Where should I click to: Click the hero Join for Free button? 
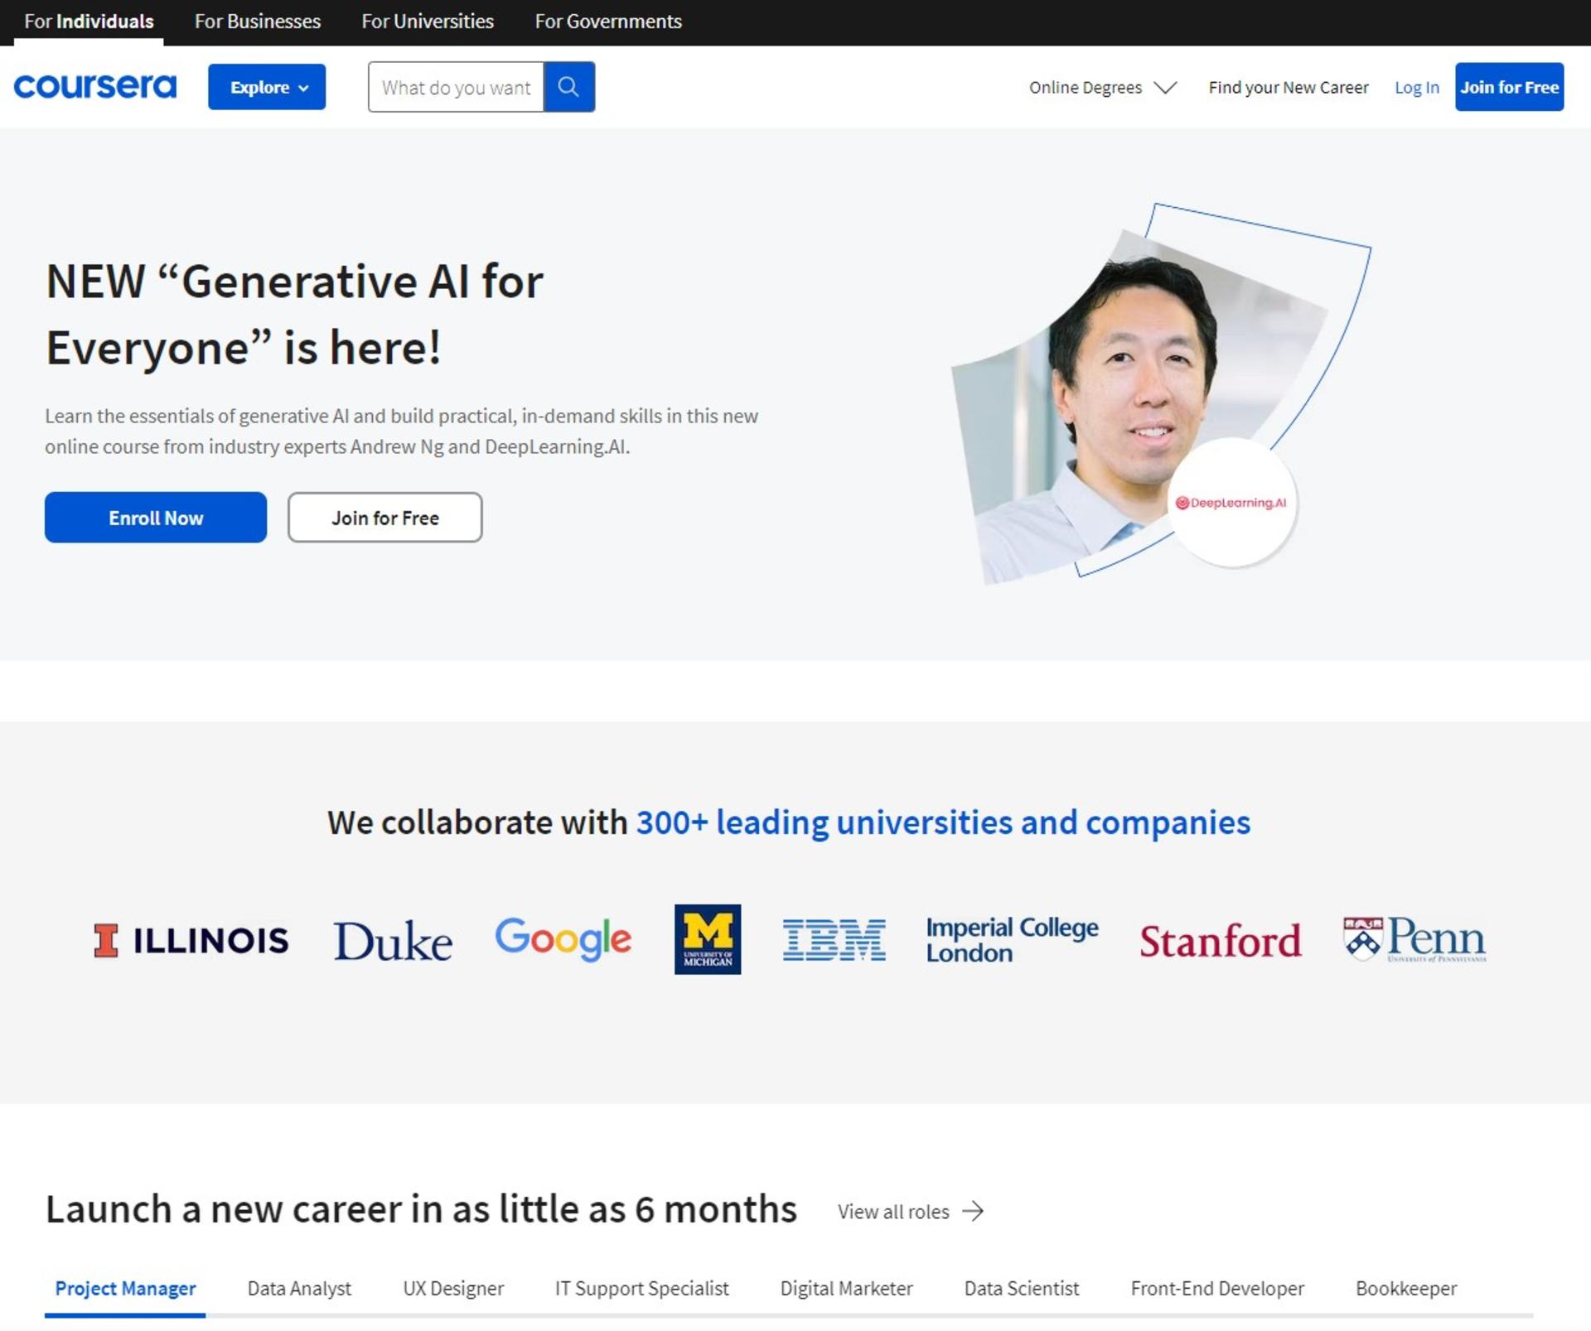point(385,518)
